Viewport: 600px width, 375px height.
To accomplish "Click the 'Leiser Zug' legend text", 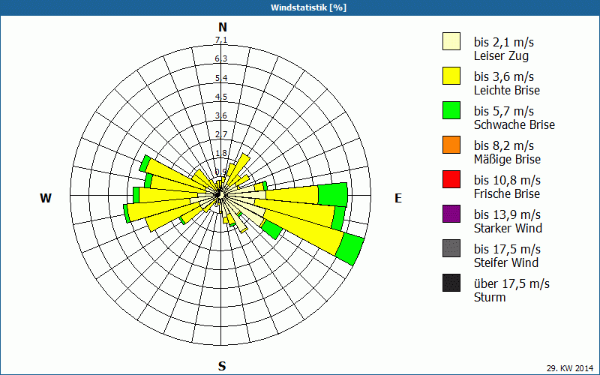I will pos(501,55).
